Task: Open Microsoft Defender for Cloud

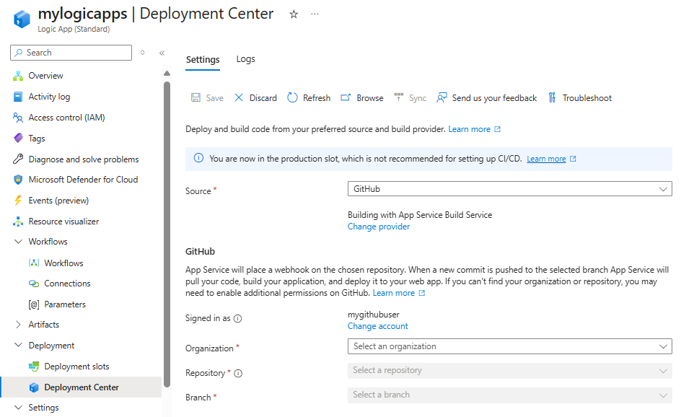Action: point(83,180)
